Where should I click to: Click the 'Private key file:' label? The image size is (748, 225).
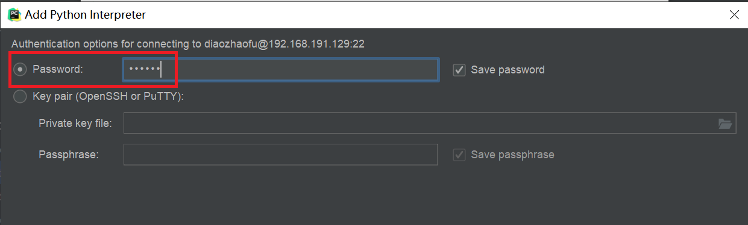(x=75, y=123)
